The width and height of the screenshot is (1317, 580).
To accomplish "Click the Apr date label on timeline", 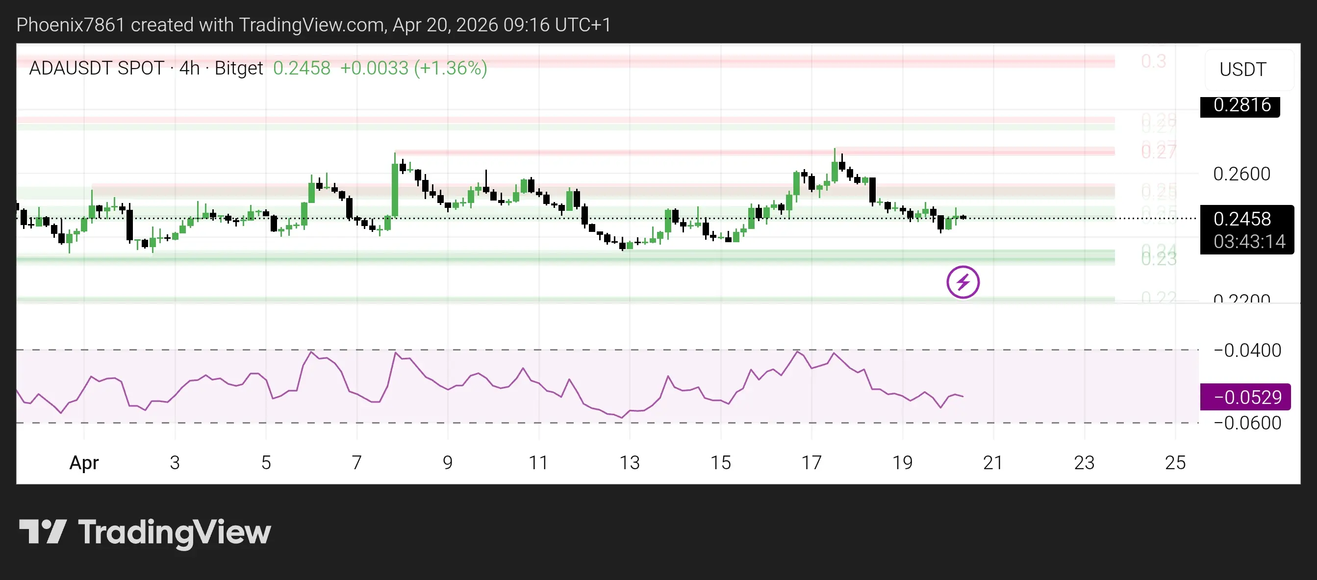I will click(84, 462).
